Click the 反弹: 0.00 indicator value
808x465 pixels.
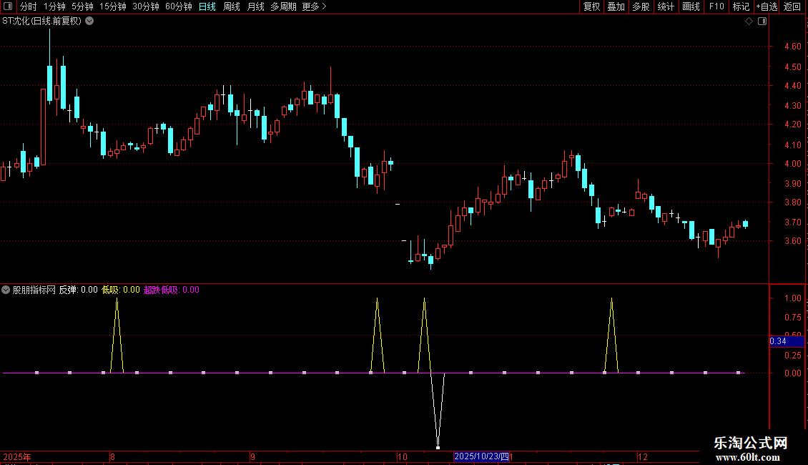coord(79,290)
